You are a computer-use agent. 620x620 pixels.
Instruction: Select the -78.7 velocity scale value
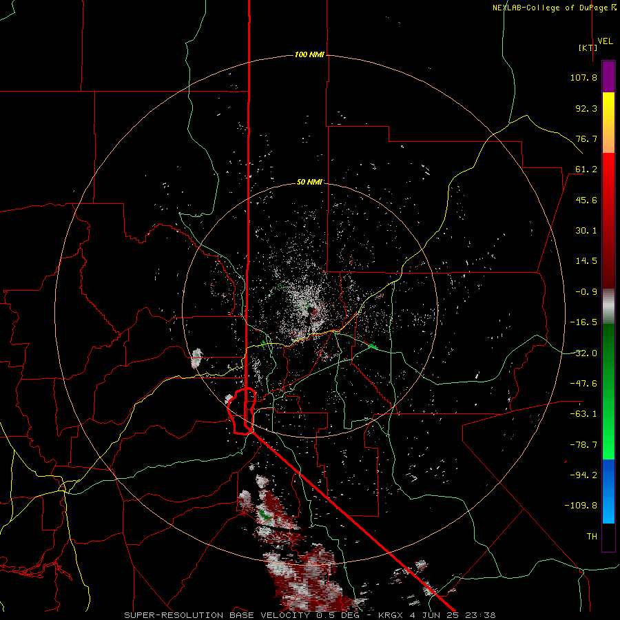point(583,445)
